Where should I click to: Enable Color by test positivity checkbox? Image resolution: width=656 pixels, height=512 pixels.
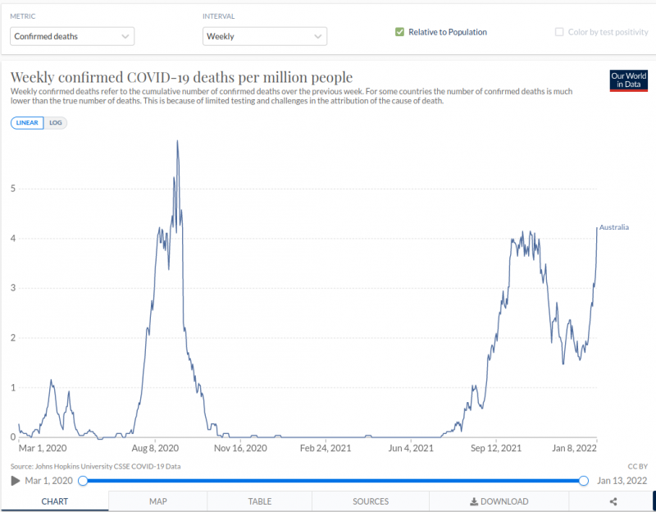560,32
